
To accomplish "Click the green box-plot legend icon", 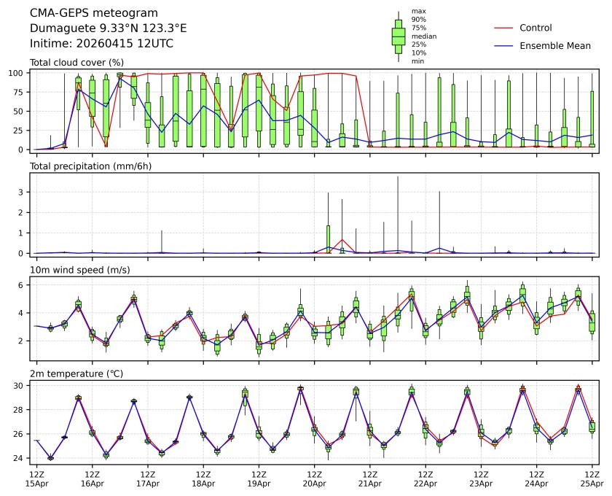I will 399,36.
